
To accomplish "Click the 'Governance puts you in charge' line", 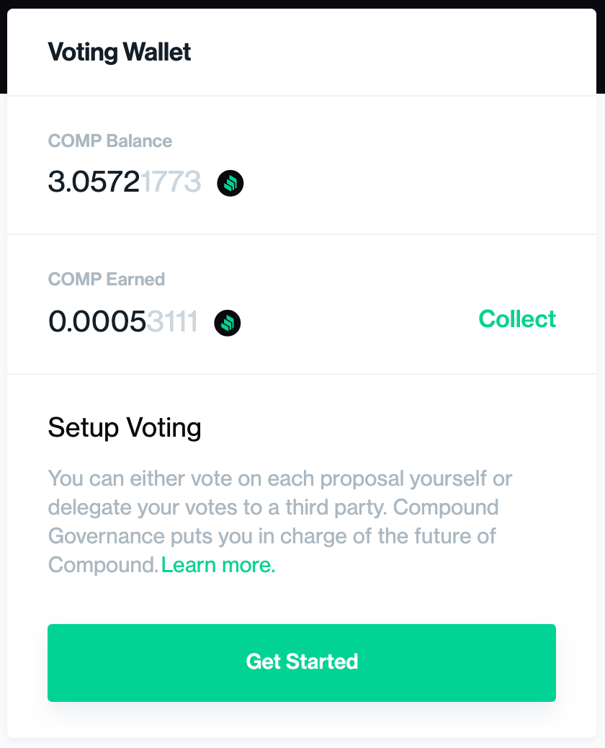I will [272, 536].
